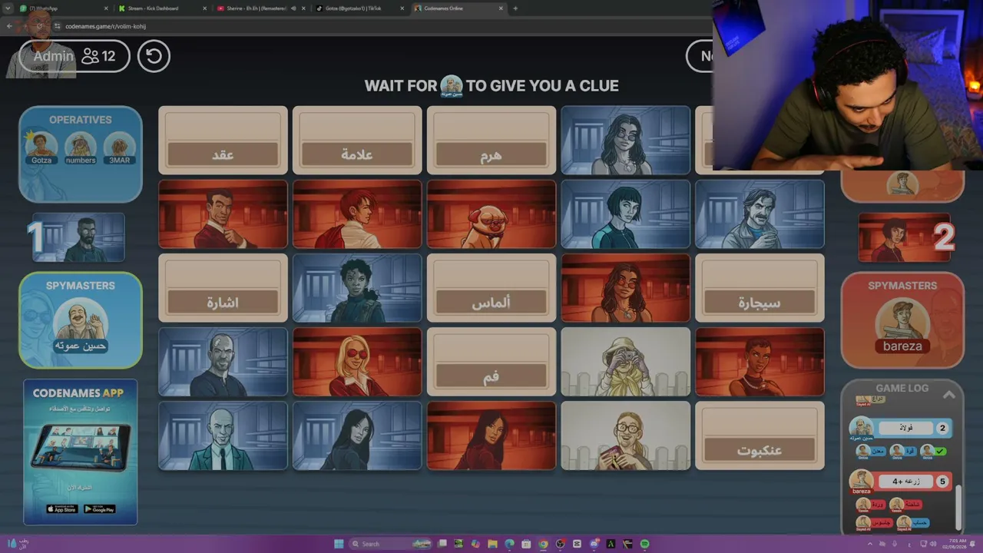The height and width of the screenshot is (553, 983).
Task: Click the WAIT FOR clue status message
Action: [491, 86]
